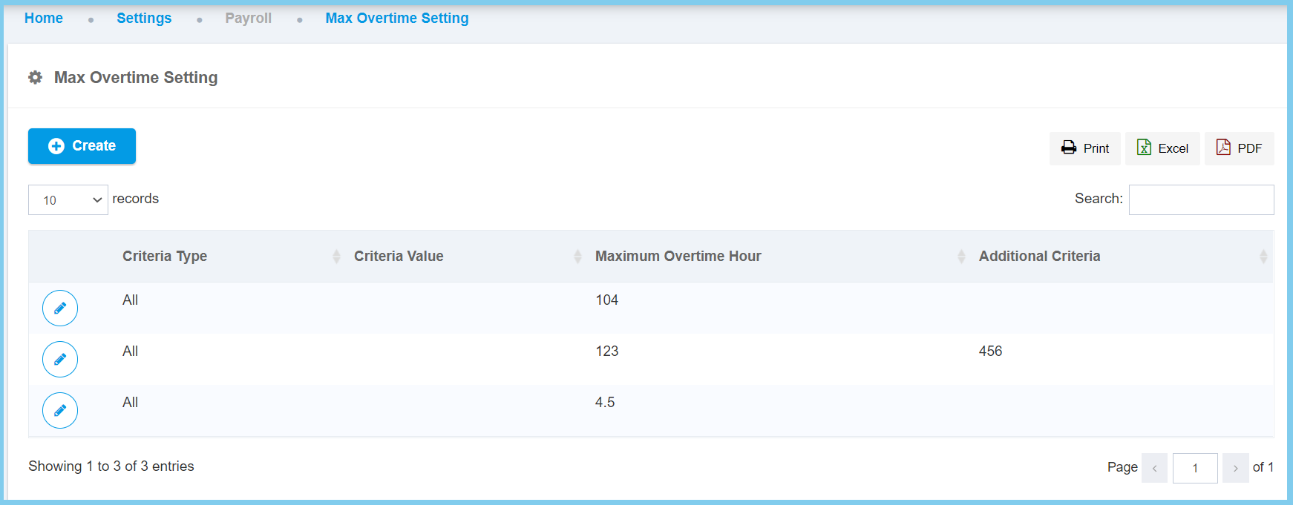This screenshot has height=505, width=1293.
Task: Export the table to Excel
Action: pyautogui.click(x=1162, y=148)
